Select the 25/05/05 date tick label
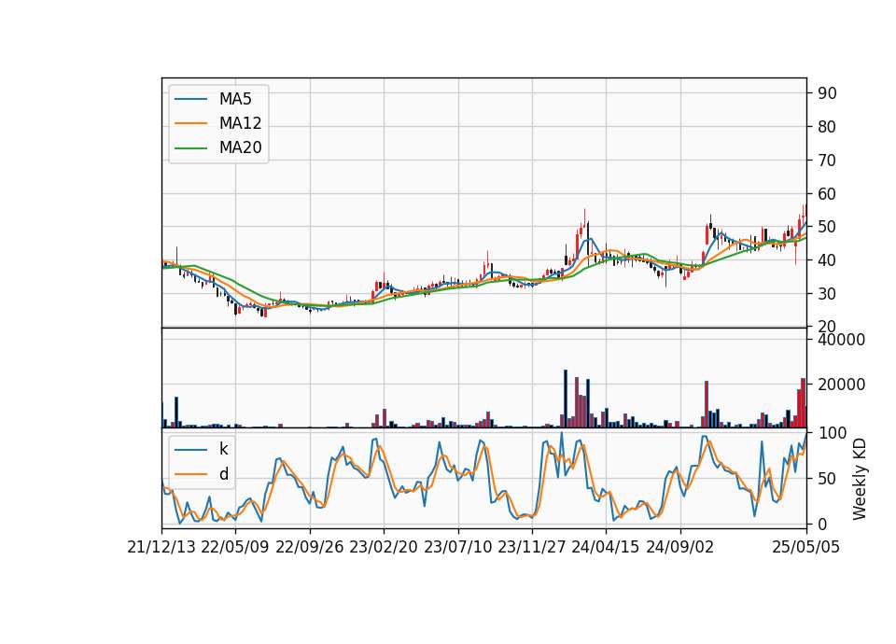This screenshot has width=896, height=644. point(806,547)
